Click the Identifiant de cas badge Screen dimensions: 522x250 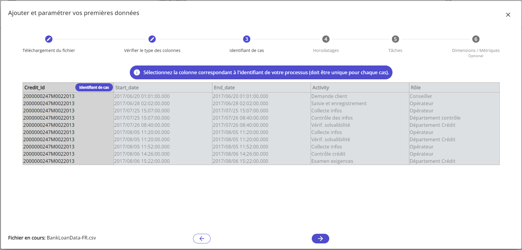coord(94,87)
